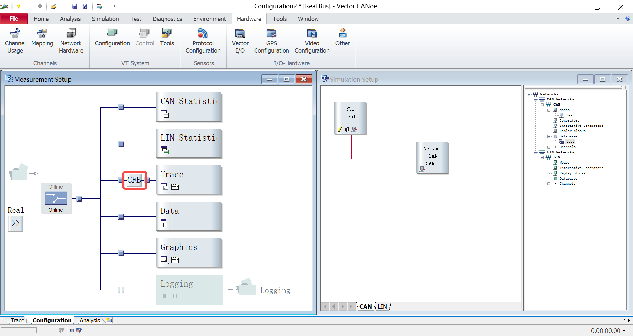Viewport: 633px width, 336px height.
Task: Click the pause symbol in the Logging block
Action: (175, 296)
